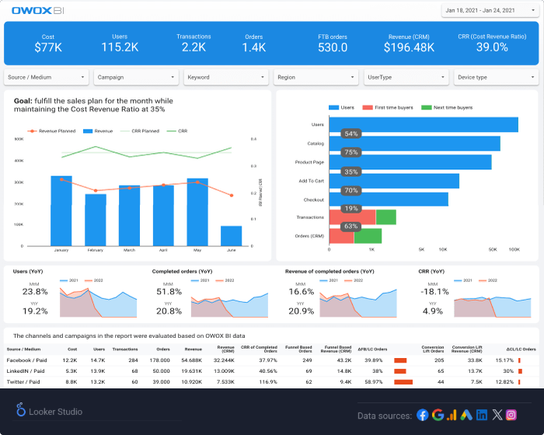Click the 116.9% CRR value for Twitter
This screenshot has height=435, width=544.
[x=268, y=381]
